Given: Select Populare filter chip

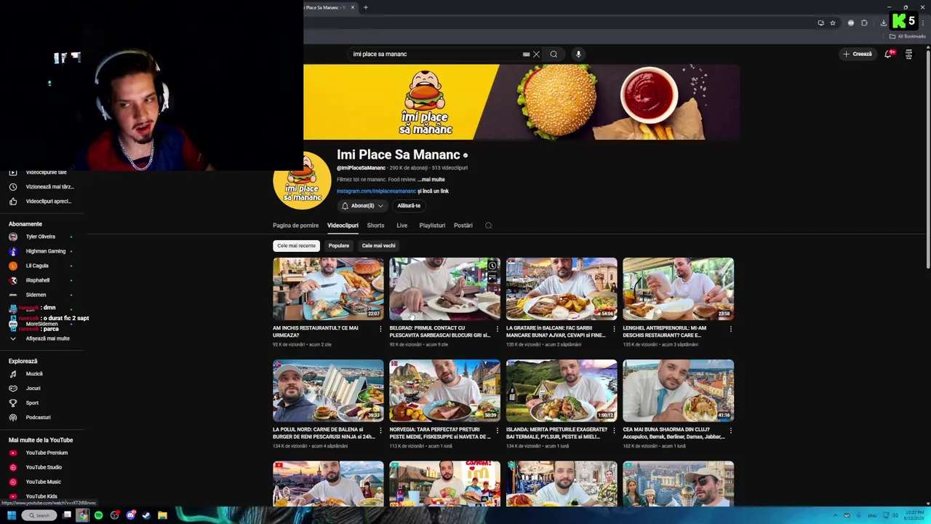Looking at the screenshot, I should tap(338, 246).
